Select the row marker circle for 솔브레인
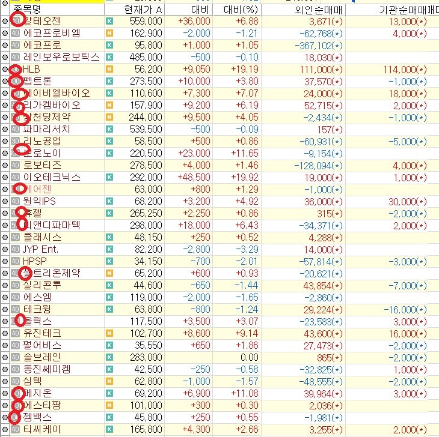Image resolution: width=439 pixels, height=437 pixels. [x=5, y=357]
